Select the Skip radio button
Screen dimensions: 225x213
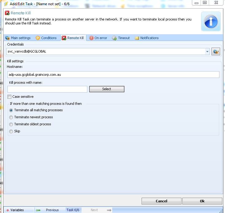click(x=11, y=131)
